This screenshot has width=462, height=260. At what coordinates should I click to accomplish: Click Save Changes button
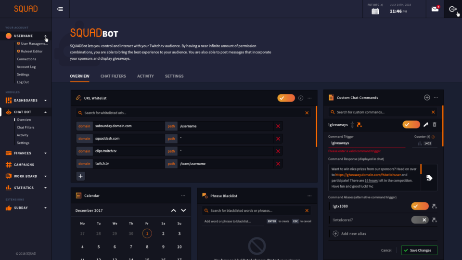[419, 250]
